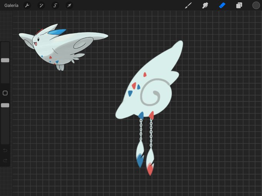Select the Smudge finger tool

click(205, 5)
